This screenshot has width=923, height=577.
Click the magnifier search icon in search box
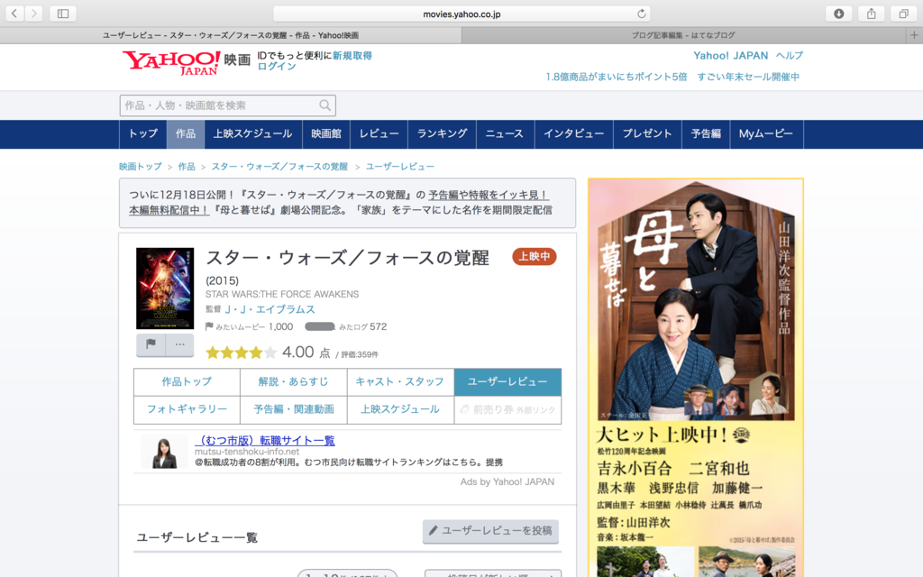pyautogui.click(x=324, y=105)
